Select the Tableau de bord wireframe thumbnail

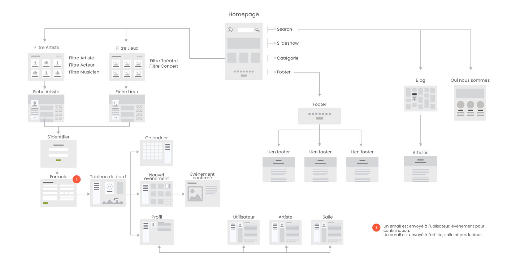(108, 194)
